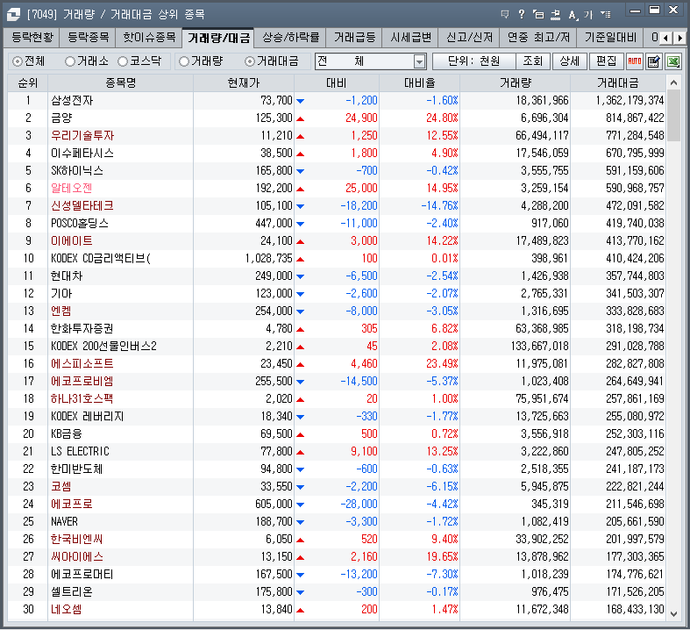690x630 pixels.
Task: Select the 거래소 radio button
Action: pyautogui.click(x=69, y=61)
